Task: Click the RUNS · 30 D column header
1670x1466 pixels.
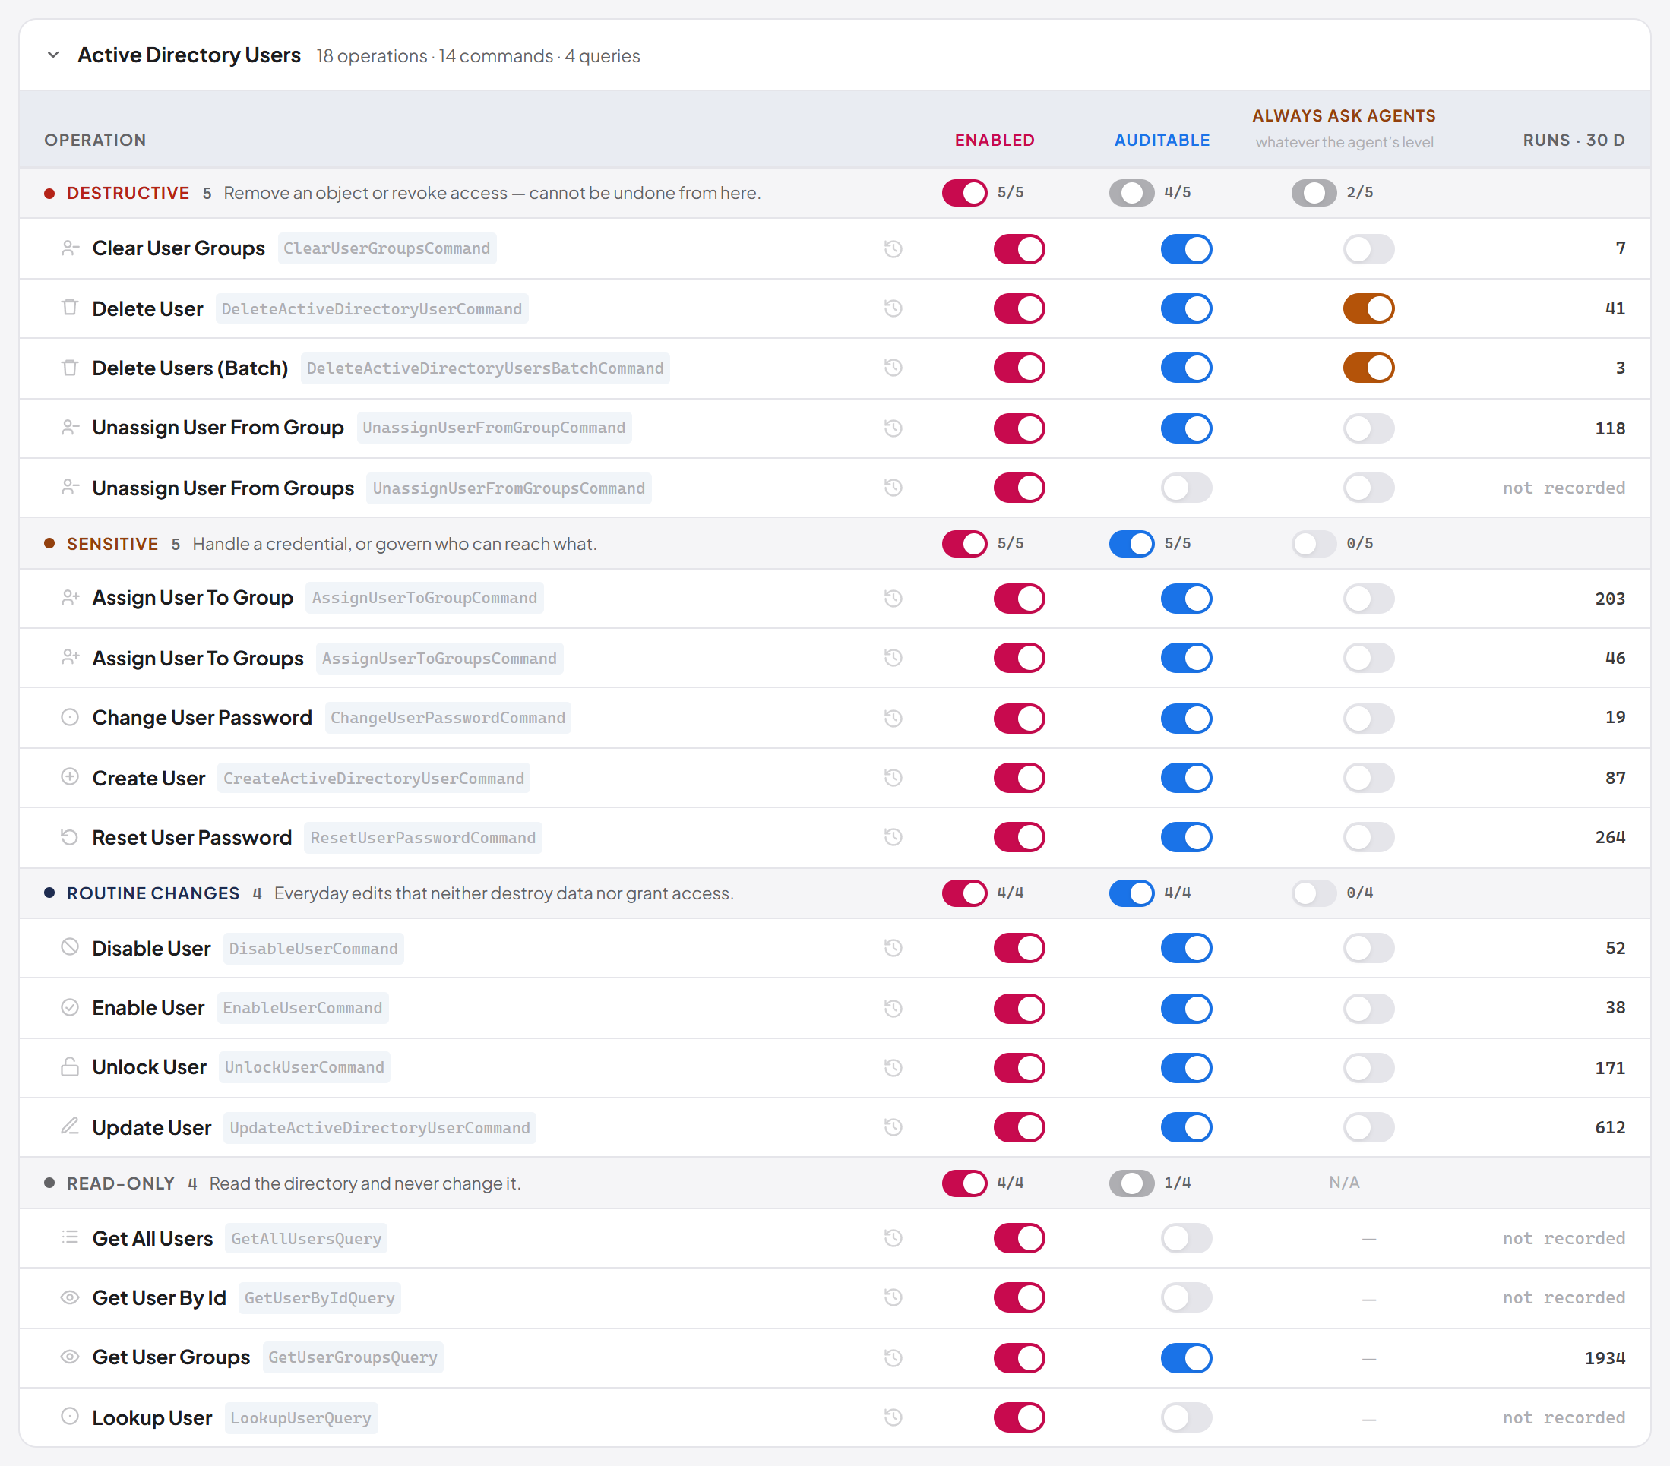Action: [1574, 140]
